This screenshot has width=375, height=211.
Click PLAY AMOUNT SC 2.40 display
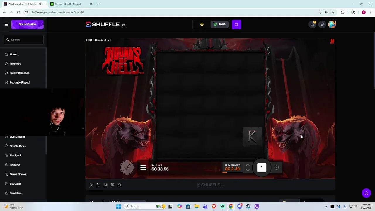(x=232, y=167)
